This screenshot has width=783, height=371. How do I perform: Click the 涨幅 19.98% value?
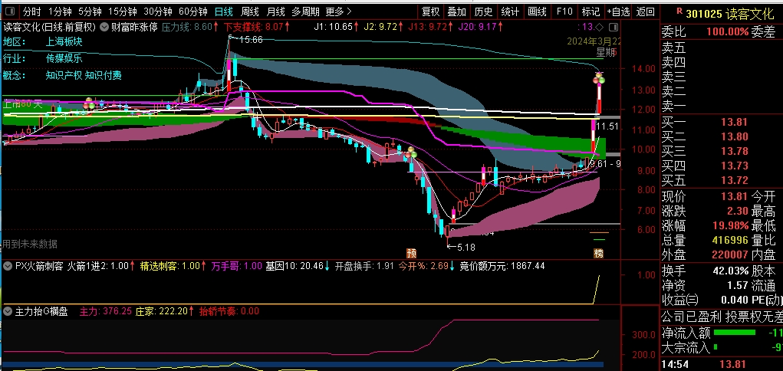click(x=731, y=225)
